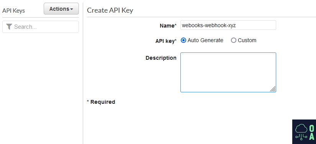Click the API Keys search field
The width and height of the screenshot is (316, 144).
coord(41,27)
